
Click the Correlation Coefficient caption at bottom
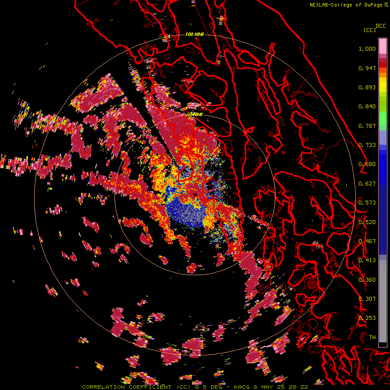pyautogui.click(x=195, y=387)
